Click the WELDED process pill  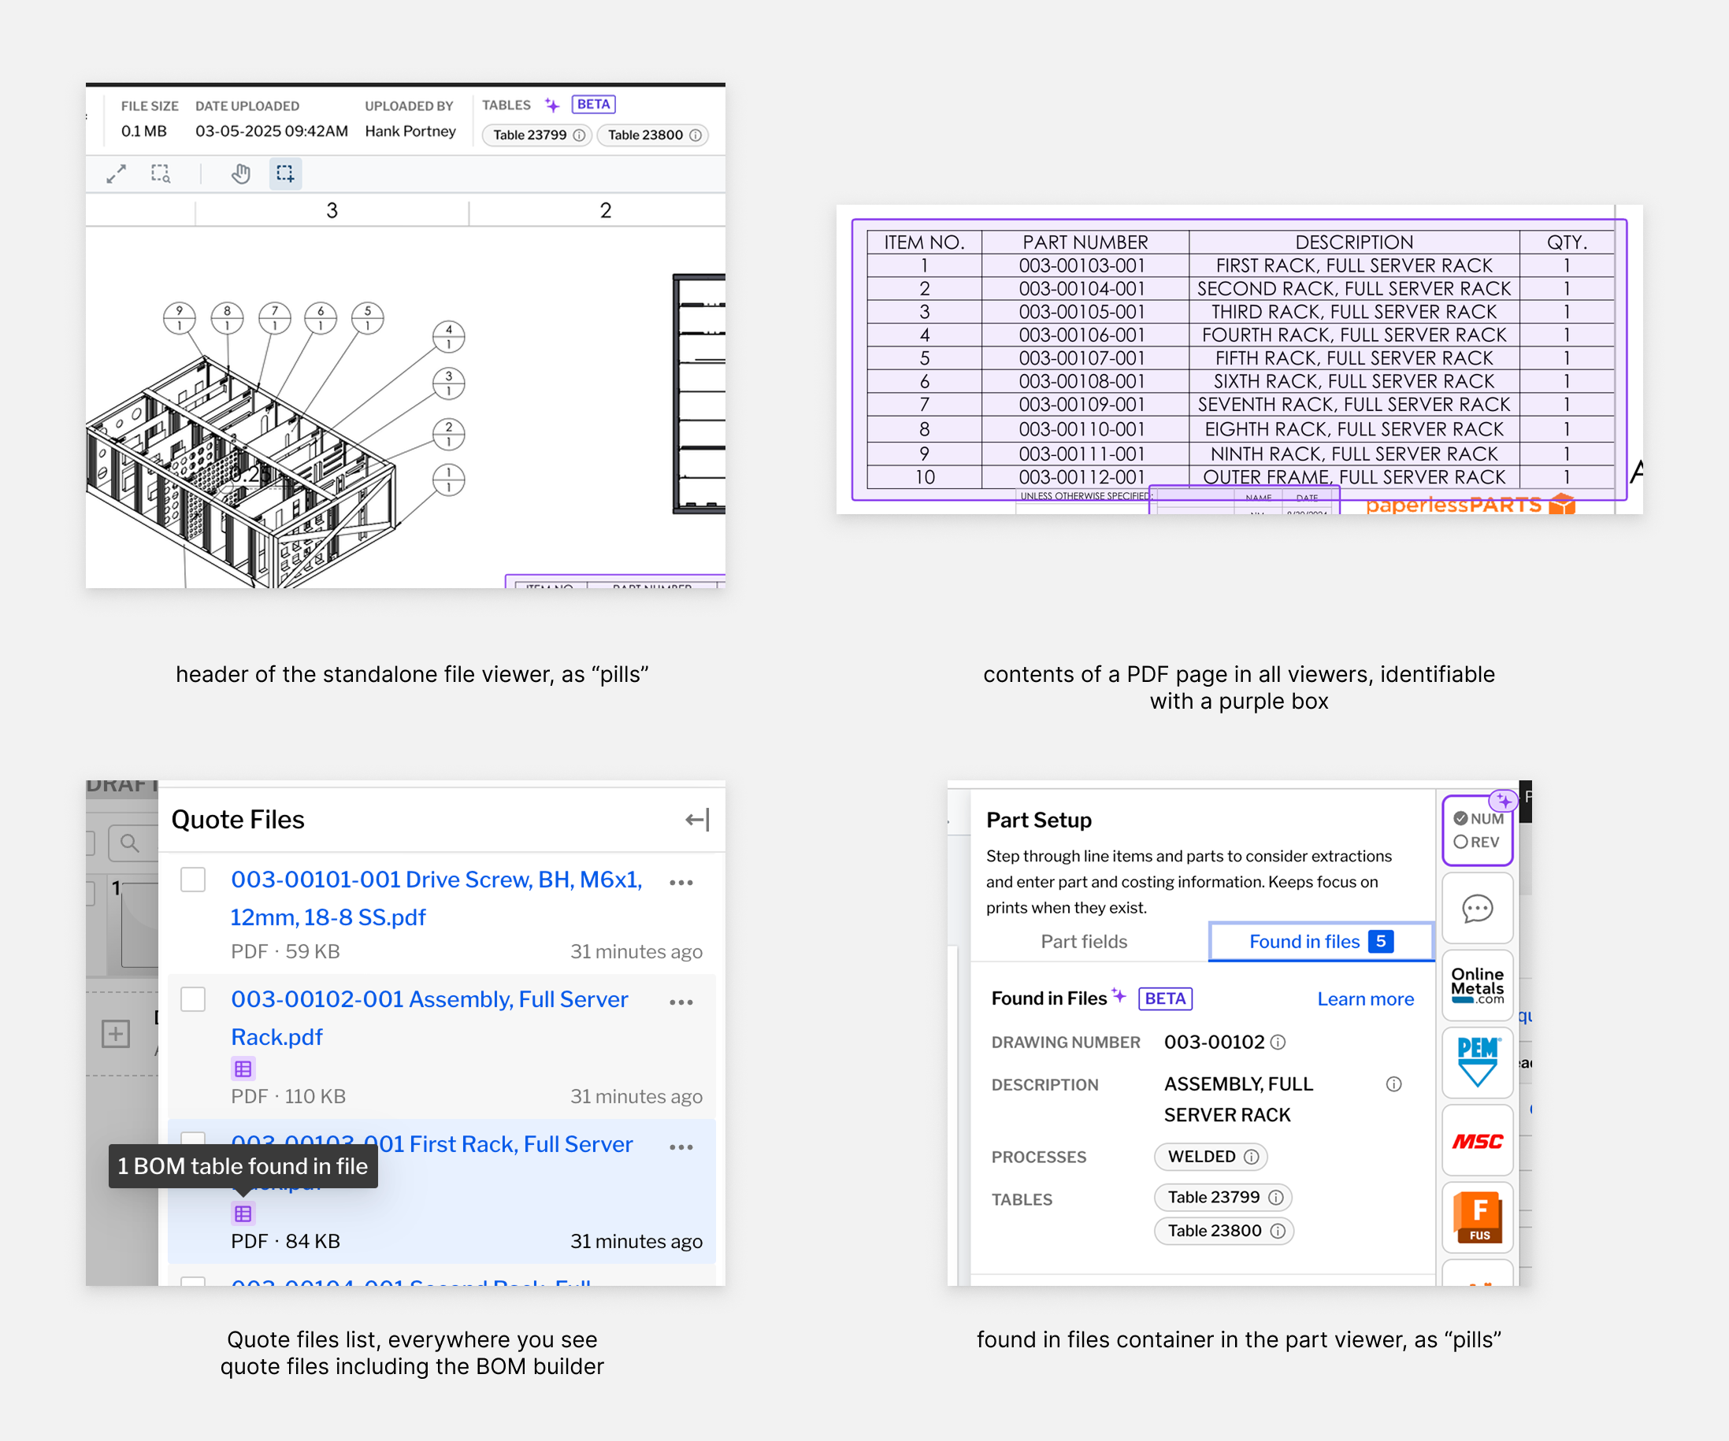[1210, 1156]
